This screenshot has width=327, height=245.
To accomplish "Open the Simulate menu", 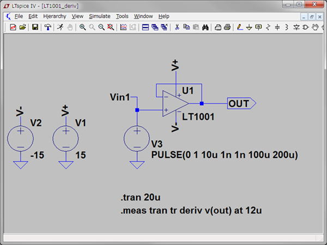I will (99, 16).
